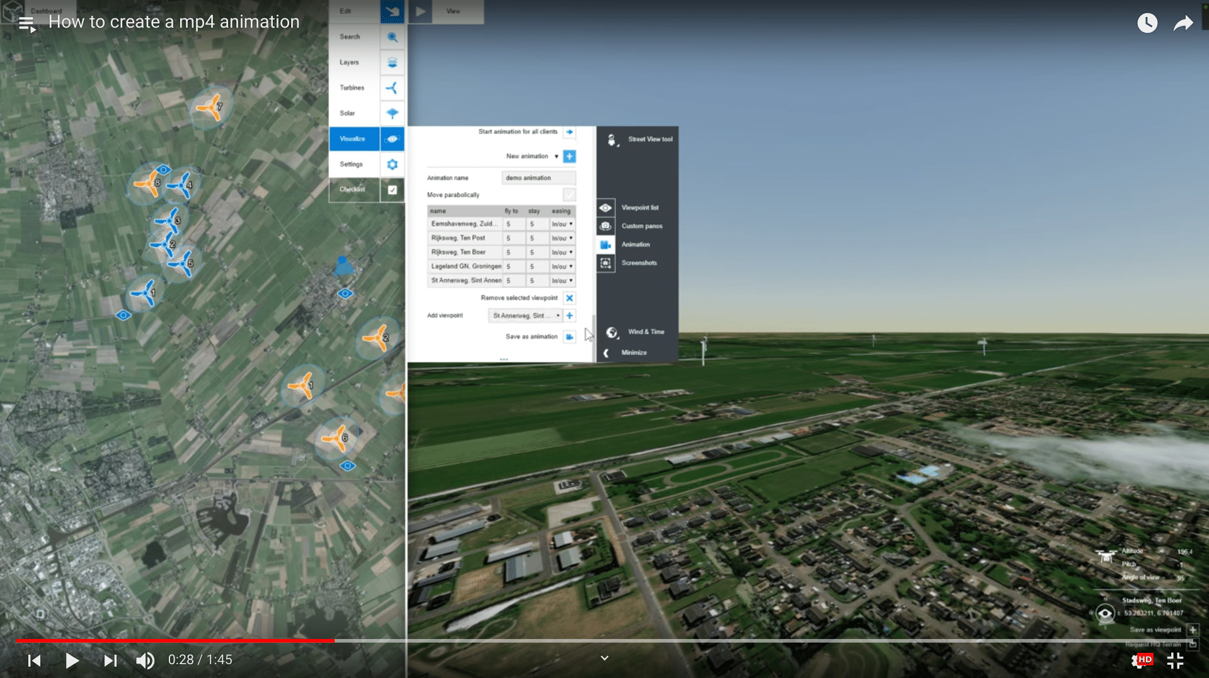Viewport: 1209px width, 678px height.
Task: Click the Remove selected viewpoint X icon
Action: [570, 298]
